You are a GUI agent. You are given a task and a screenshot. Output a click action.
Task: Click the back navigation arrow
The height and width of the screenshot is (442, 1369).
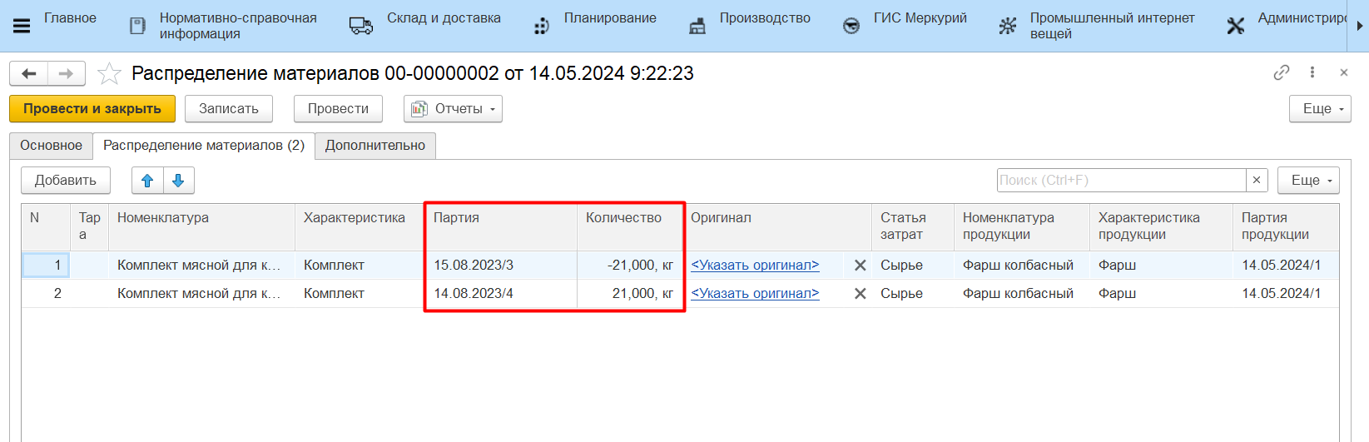click(x=29, y=74)
